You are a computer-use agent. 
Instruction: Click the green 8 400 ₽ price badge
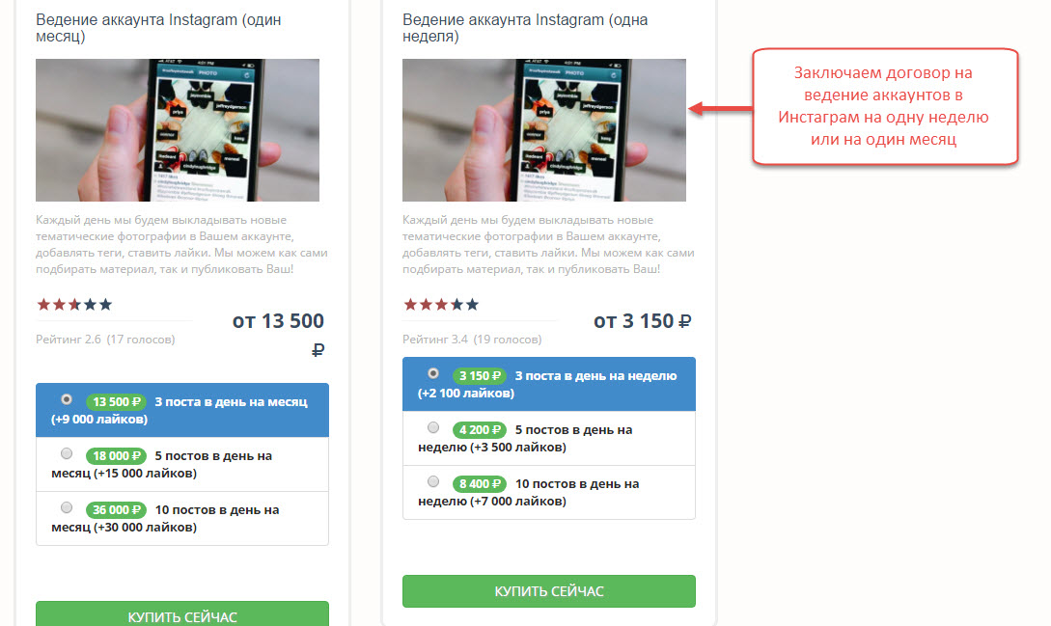[x=479, y=484]
